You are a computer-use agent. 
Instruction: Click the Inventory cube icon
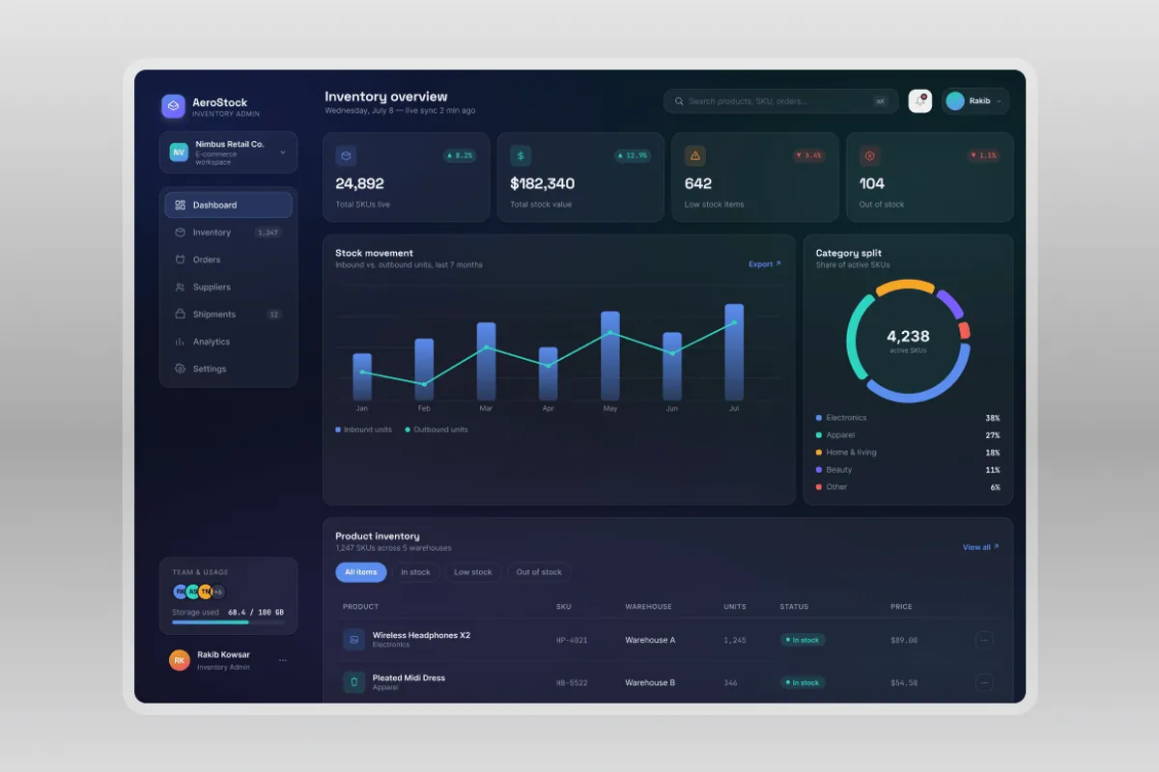pyautogui.click(x=180, y=233)
